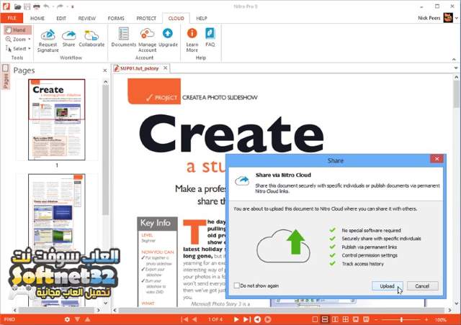This screenshot has width=461, height=325.
Task: Switch to the PROTECT tab
Action: (146, 18)
